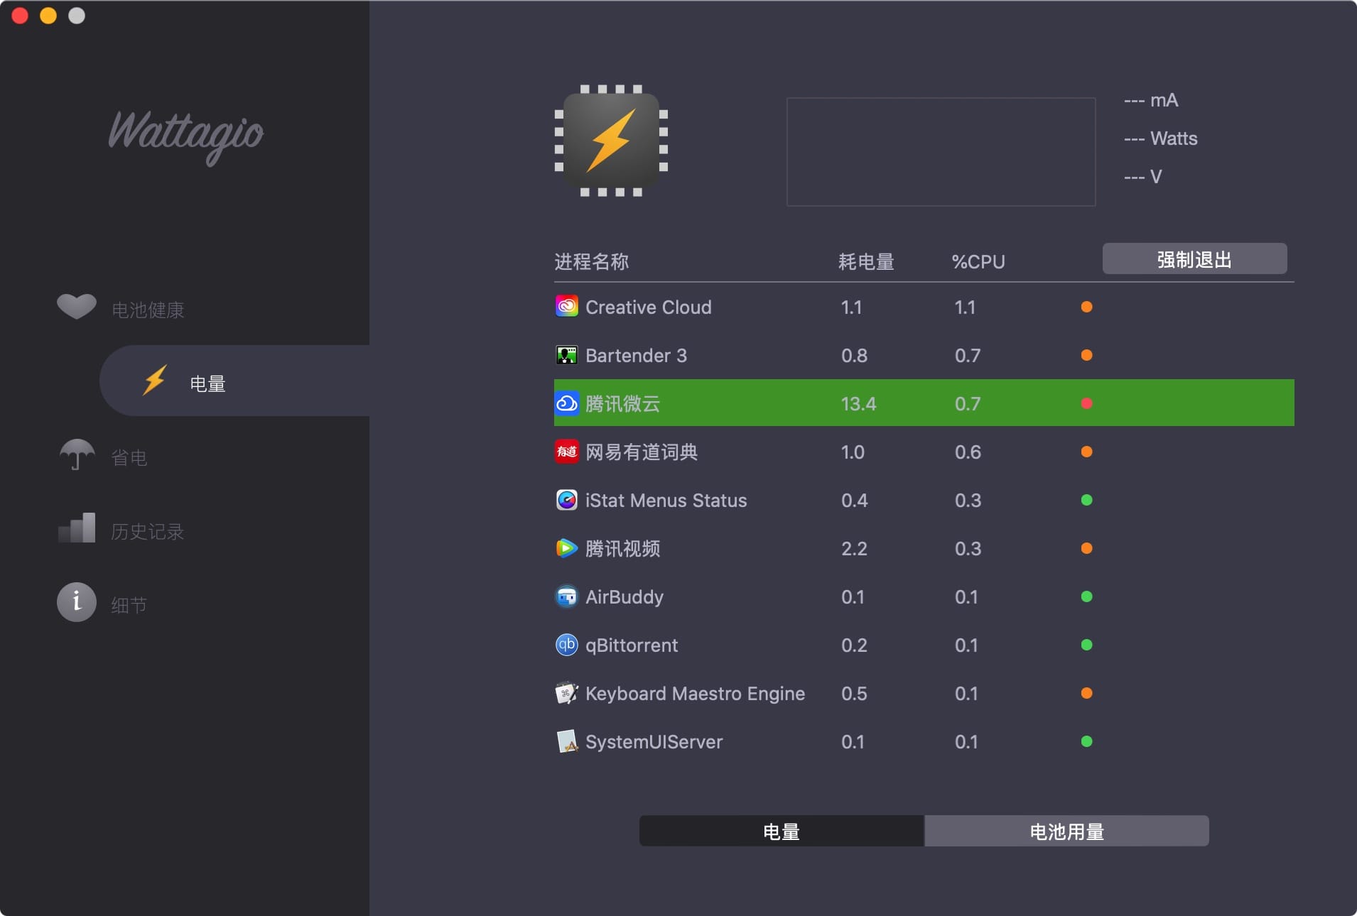Screen dimensions: 1357x916
Task: Click the 细节 info icon
Action: click(77, 602)
